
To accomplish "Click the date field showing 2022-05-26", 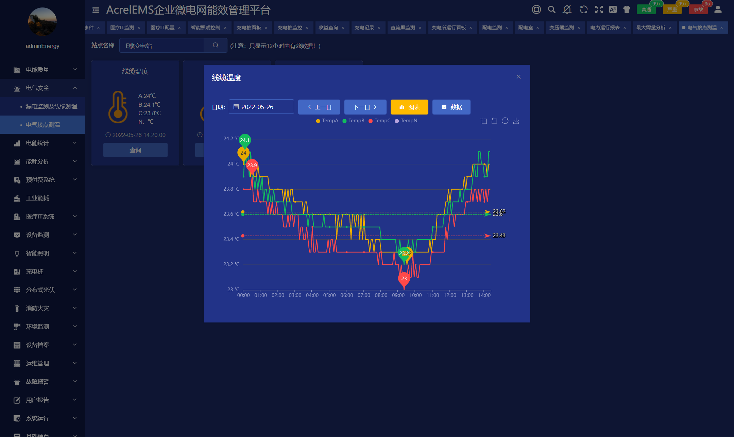I will pos(261,107).
